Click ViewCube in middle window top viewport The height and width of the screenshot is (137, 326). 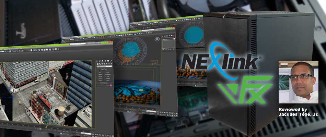(157, 39)
